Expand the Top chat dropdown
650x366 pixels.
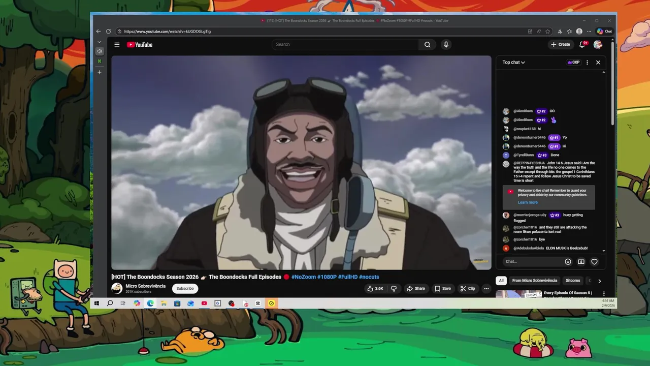(514, 63)
